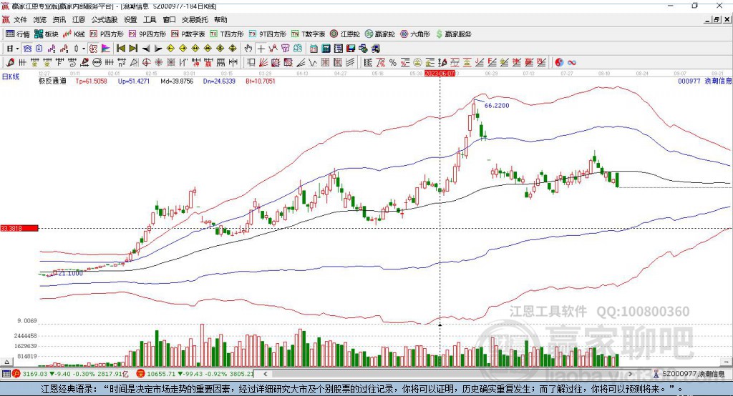Step chart left with black arrow

coord(146,49)
